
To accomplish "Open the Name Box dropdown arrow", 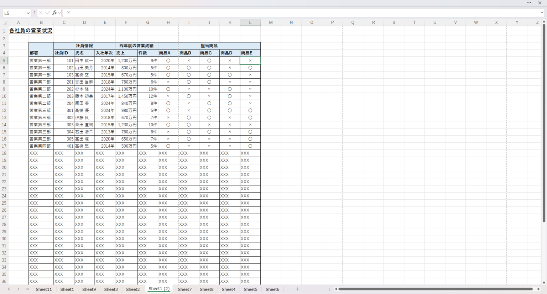I will (x=28, y=13).
